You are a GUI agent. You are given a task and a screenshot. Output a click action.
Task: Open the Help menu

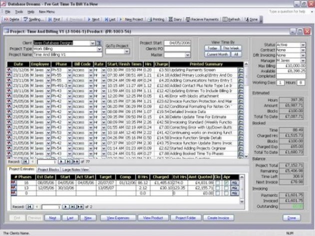tap(31, 11)
